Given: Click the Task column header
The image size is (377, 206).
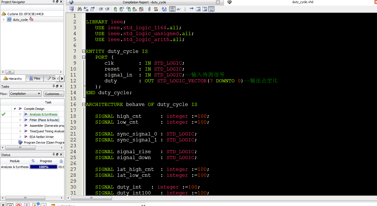Looking at the screenshot, I should (48, 102).
